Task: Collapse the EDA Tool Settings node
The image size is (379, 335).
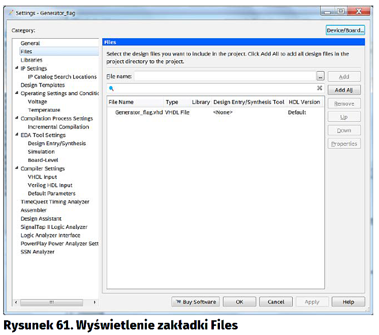Action: coord(17,136)
